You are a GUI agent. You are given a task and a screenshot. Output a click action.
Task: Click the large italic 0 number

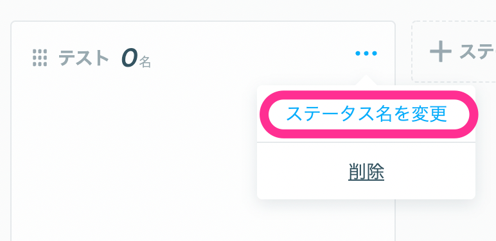[129, 58]
